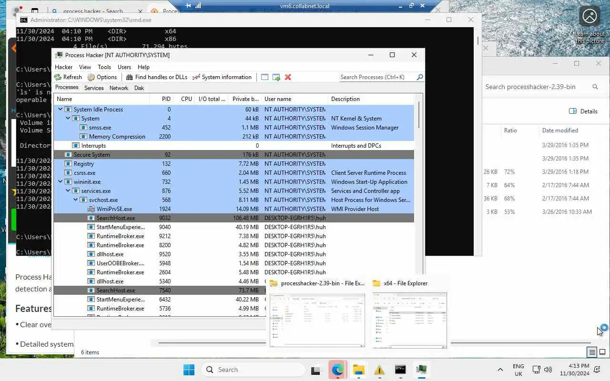This screenshot has width=610, height=381.
Task: Select dllhost.exe with PID 9520
Action: [234, 254]
